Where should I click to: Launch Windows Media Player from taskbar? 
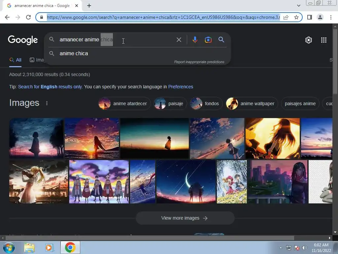(x=50, y=247)
